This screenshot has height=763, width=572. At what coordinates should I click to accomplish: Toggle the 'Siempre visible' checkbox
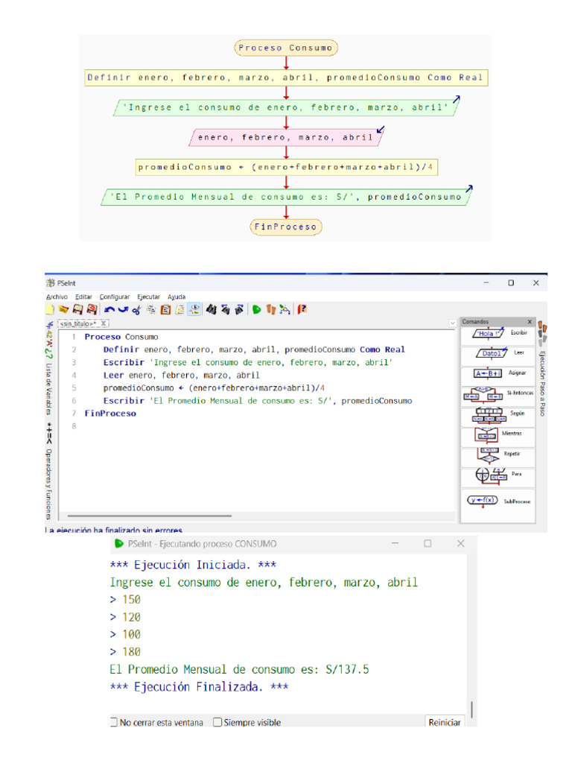(x=217, y=722)
